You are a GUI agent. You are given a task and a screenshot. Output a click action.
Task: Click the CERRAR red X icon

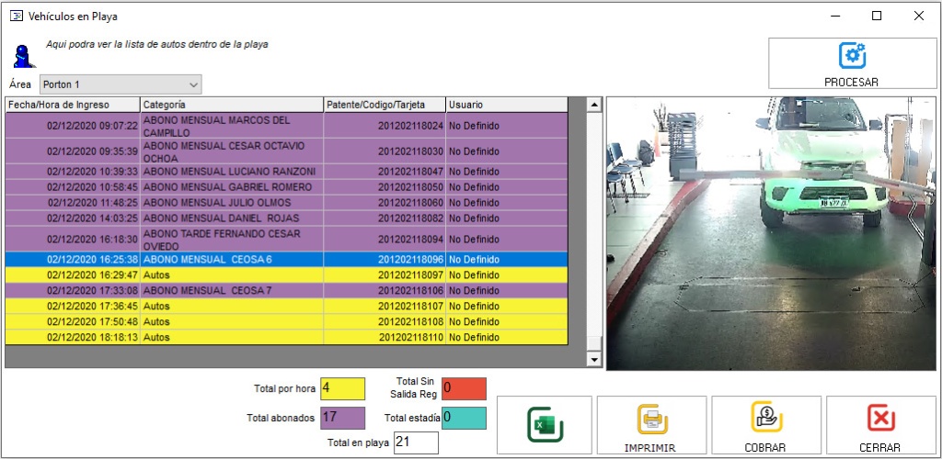[x=880, y=419]
